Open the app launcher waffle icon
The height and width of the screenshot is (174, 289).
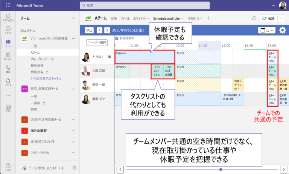8,5
